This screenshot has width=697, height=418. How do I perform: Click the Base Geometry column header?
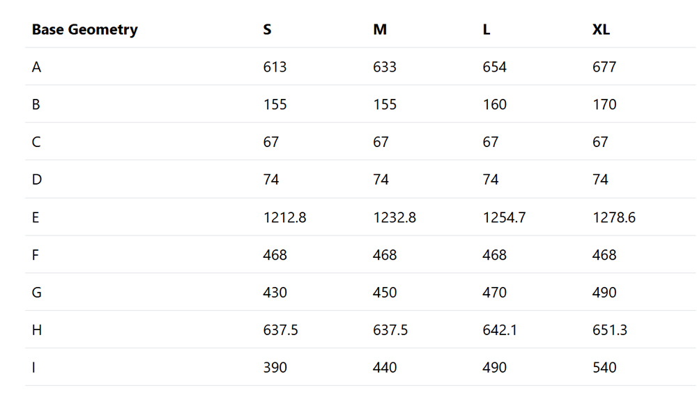point(84,29)
